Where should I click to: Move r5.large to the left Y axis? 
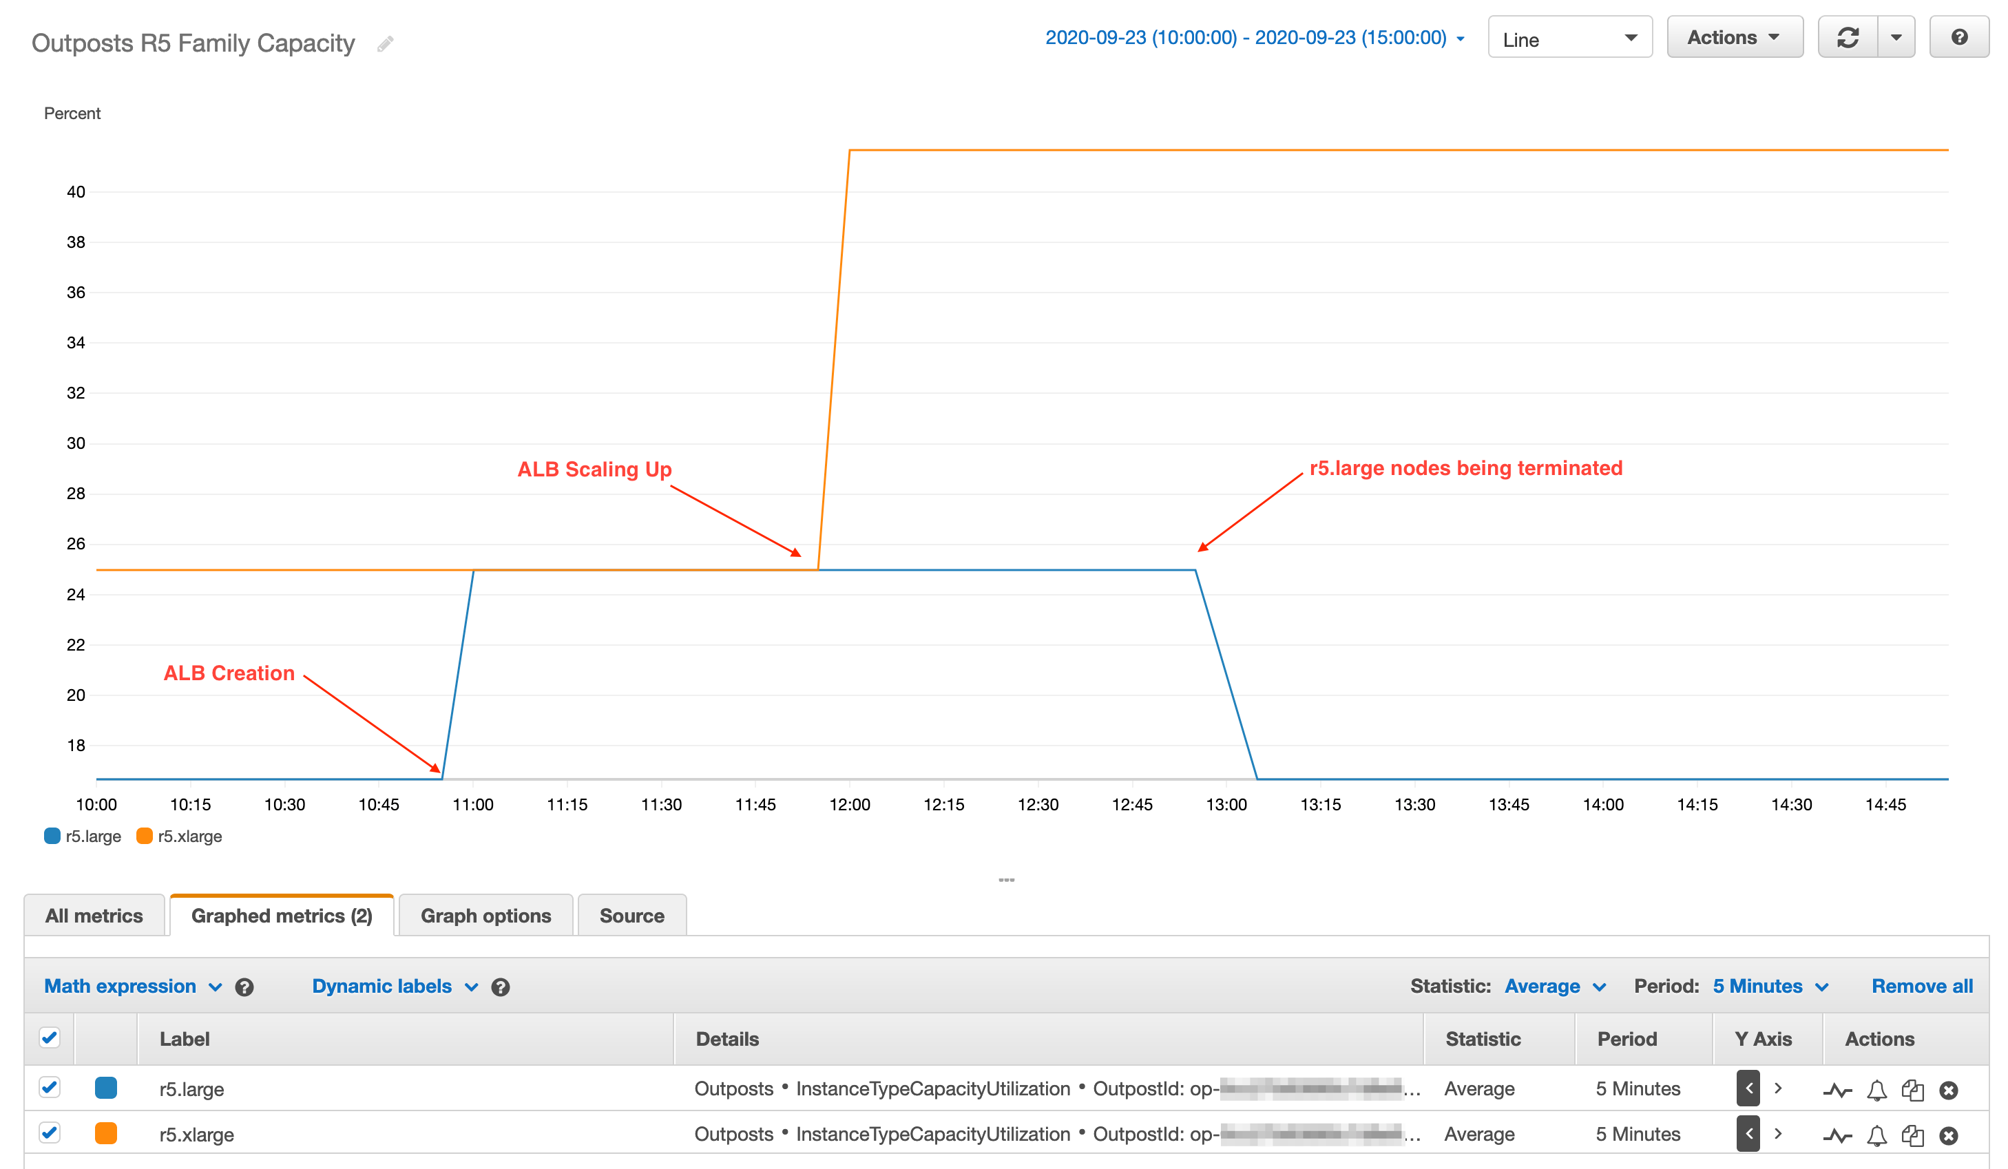1748,1088
